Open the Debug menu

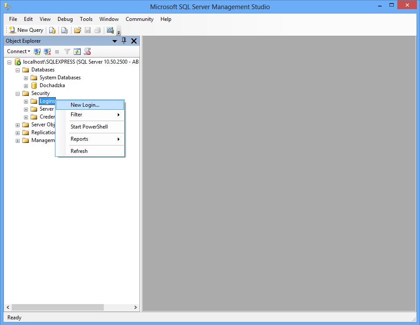click(65, 19)
